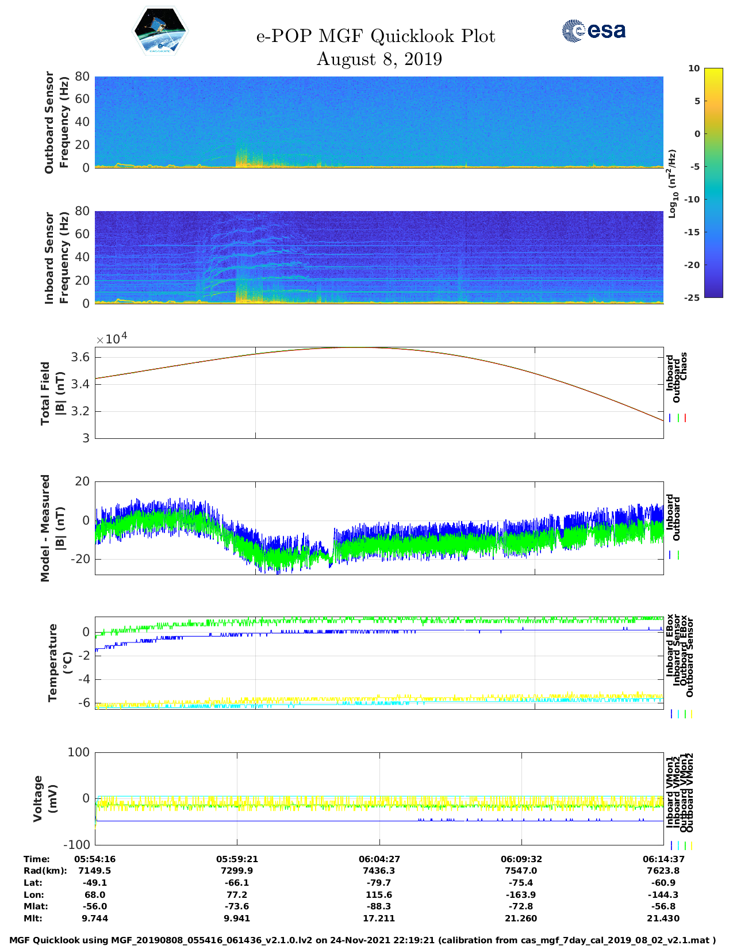This screenshot has width=733, height=949.
Task: Click the e-POP MGF Quicklook Plot title
Action: pos(375,36)
